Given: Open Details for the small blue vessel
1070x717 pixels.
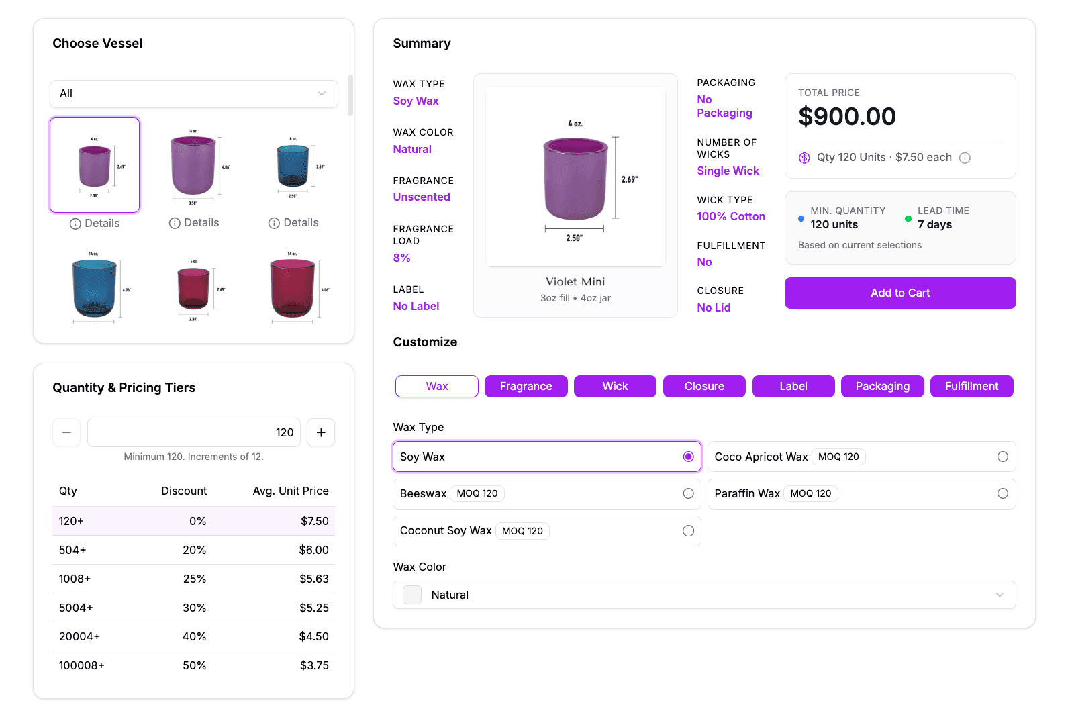Looking at the screenshot, I should pos(293,223).
